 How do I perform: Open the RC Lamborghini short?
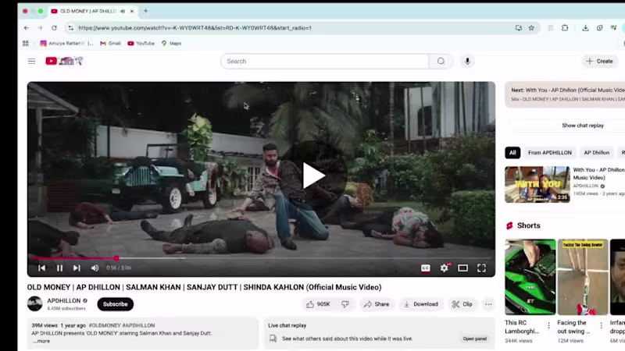tap(530, 277)
